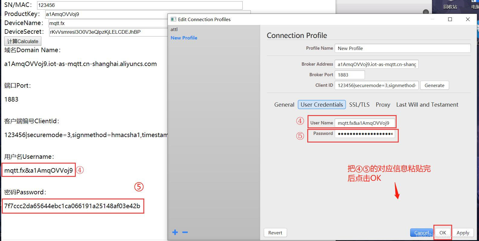Focus the DeviceName input field
This screenshot has height=241, width=479.
coord(108,23)
